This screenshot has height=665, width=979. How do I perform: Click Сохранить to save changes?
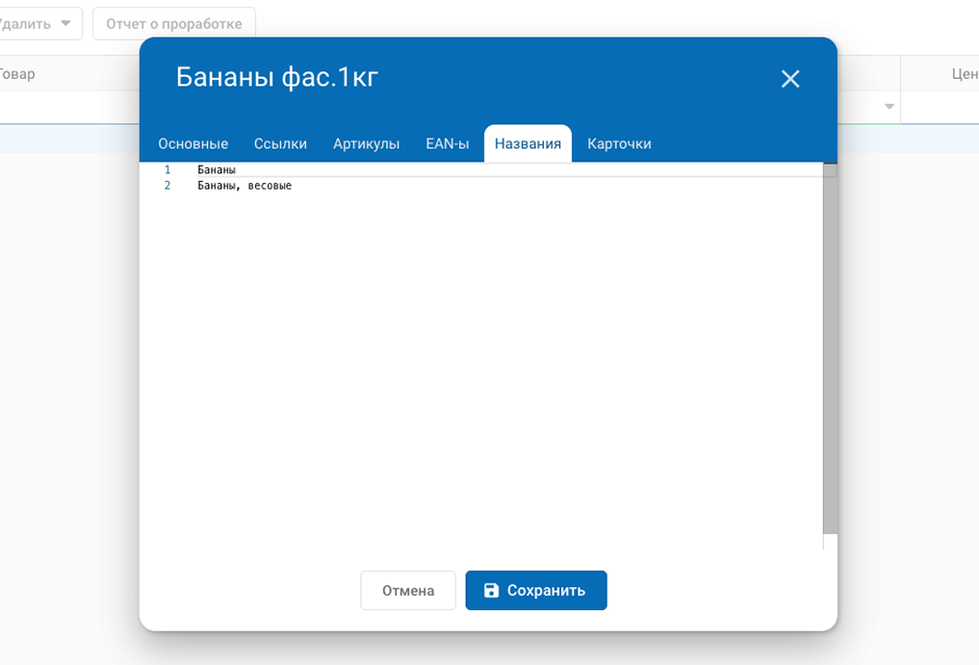(x=536, y=590)
